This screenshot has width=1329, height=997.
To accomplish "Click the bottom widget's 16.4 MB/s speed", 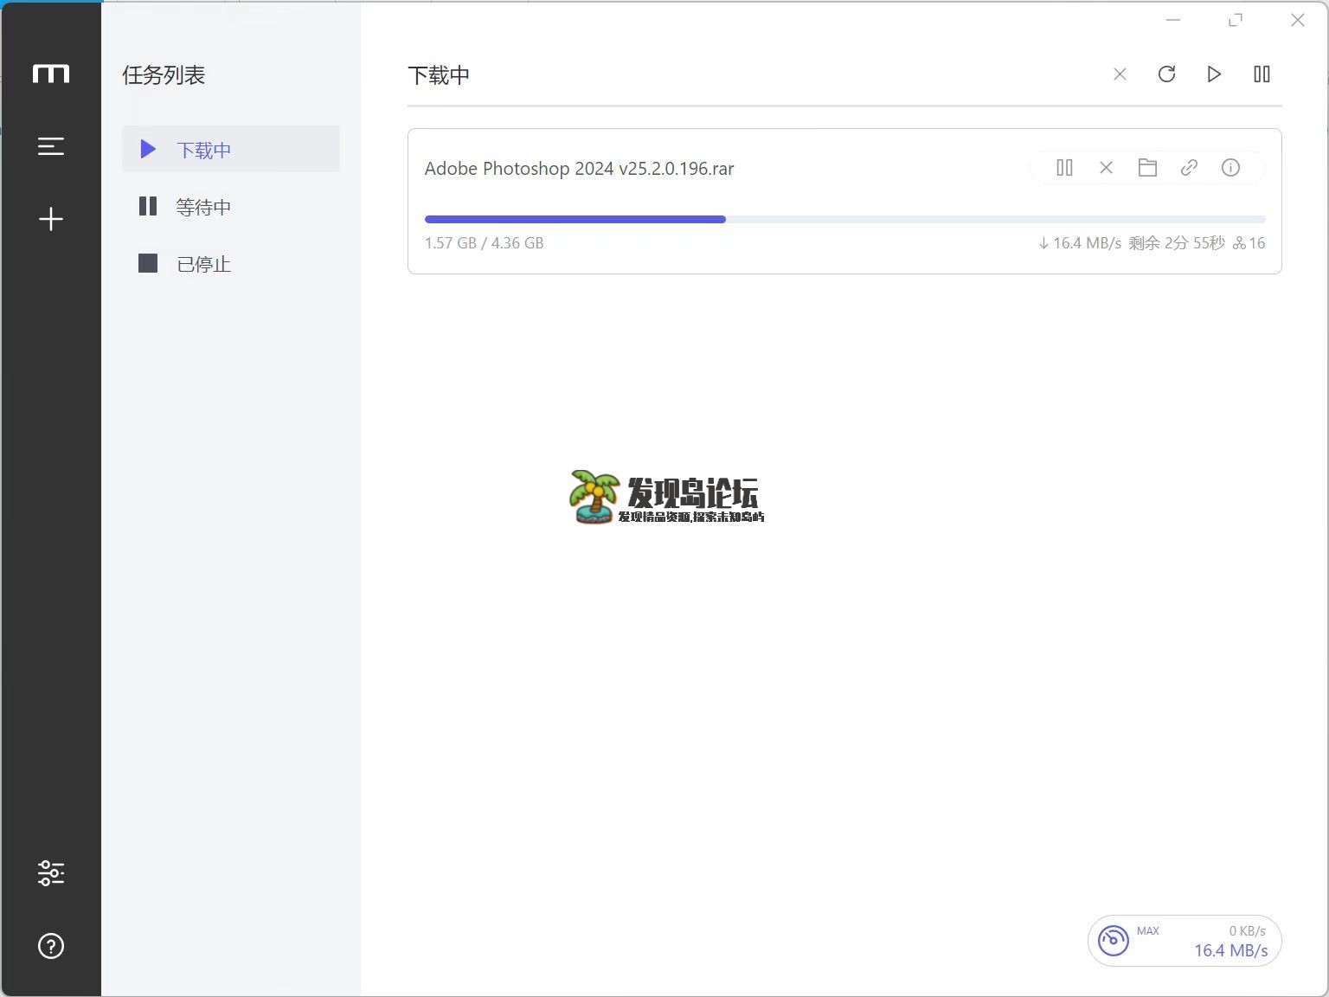I will 1231,951.
